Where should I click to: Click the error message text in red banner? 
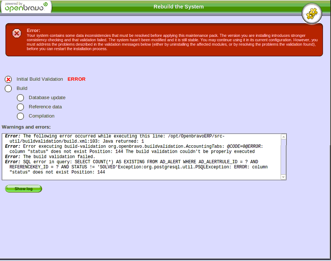(171, 42)
